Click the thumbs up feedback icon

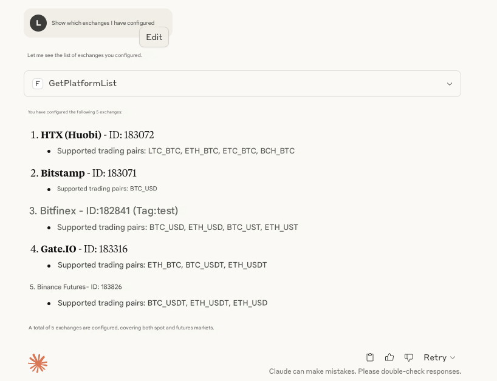tap(389, 357)
